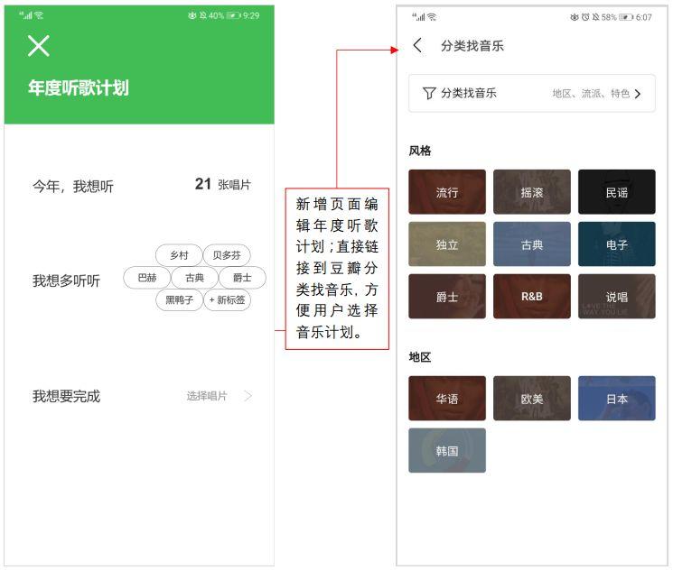Click the funnel filter icon
673x570 pixels.
pyautogui.click(x=429, y=93)
